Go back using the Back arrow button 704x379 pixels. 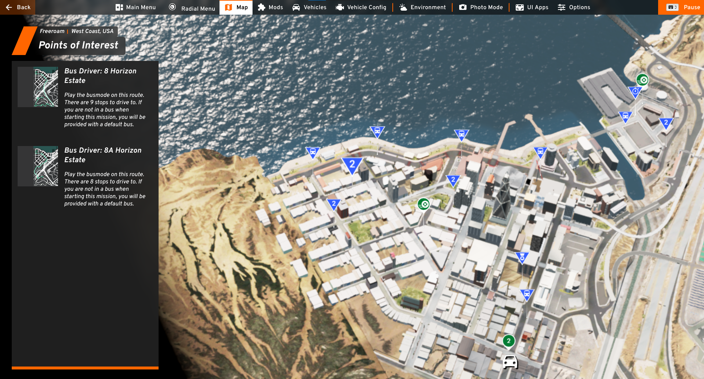(18, 7)
